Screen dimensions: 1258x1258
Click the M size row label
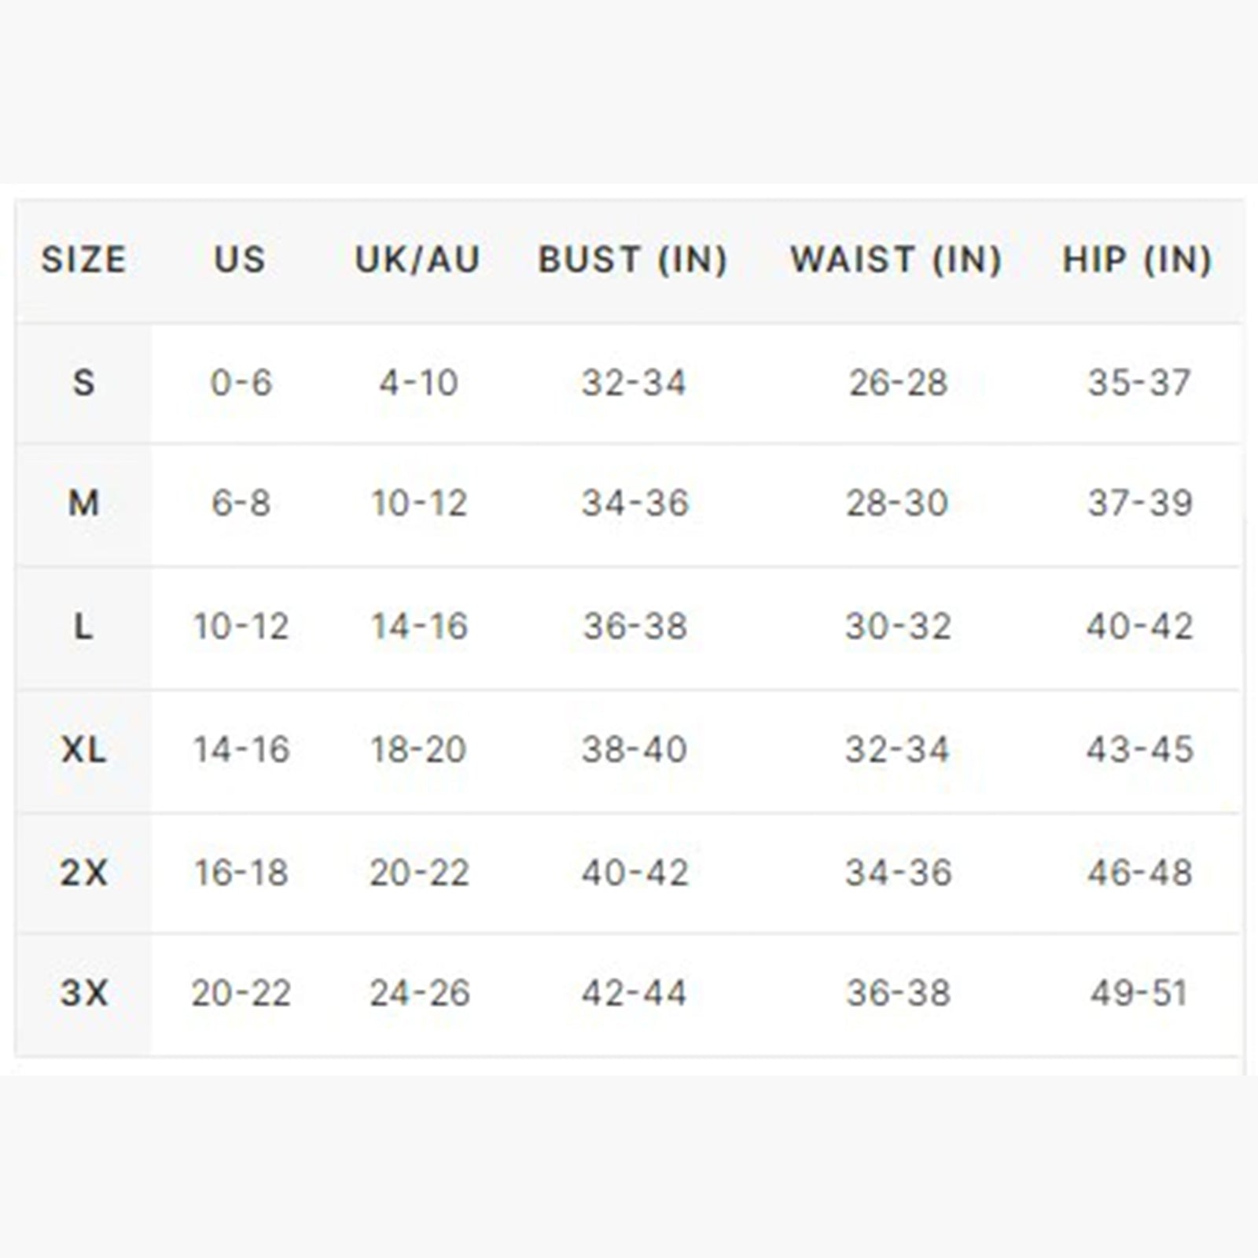click(83, 503)
